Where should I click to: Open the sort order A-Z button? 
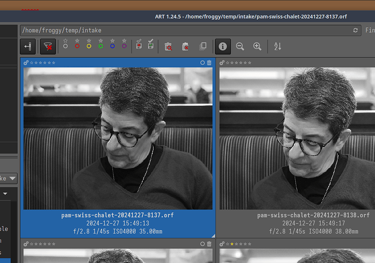278,47
